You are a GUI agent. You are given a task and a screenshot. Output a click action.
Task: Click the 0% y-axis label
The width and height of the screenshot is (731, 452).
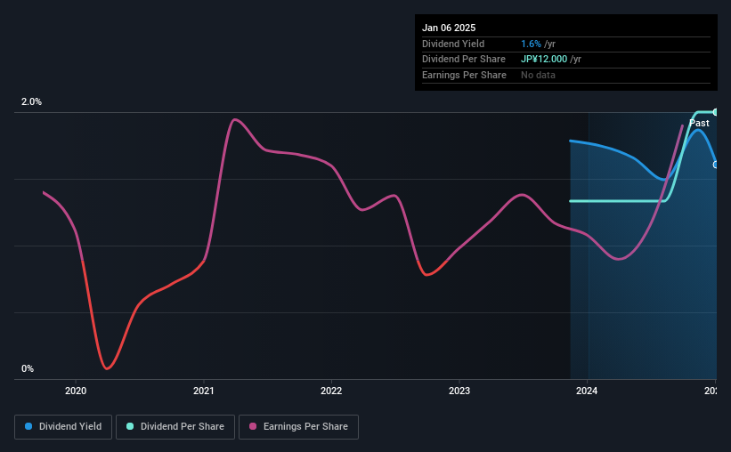pos(28,368)
